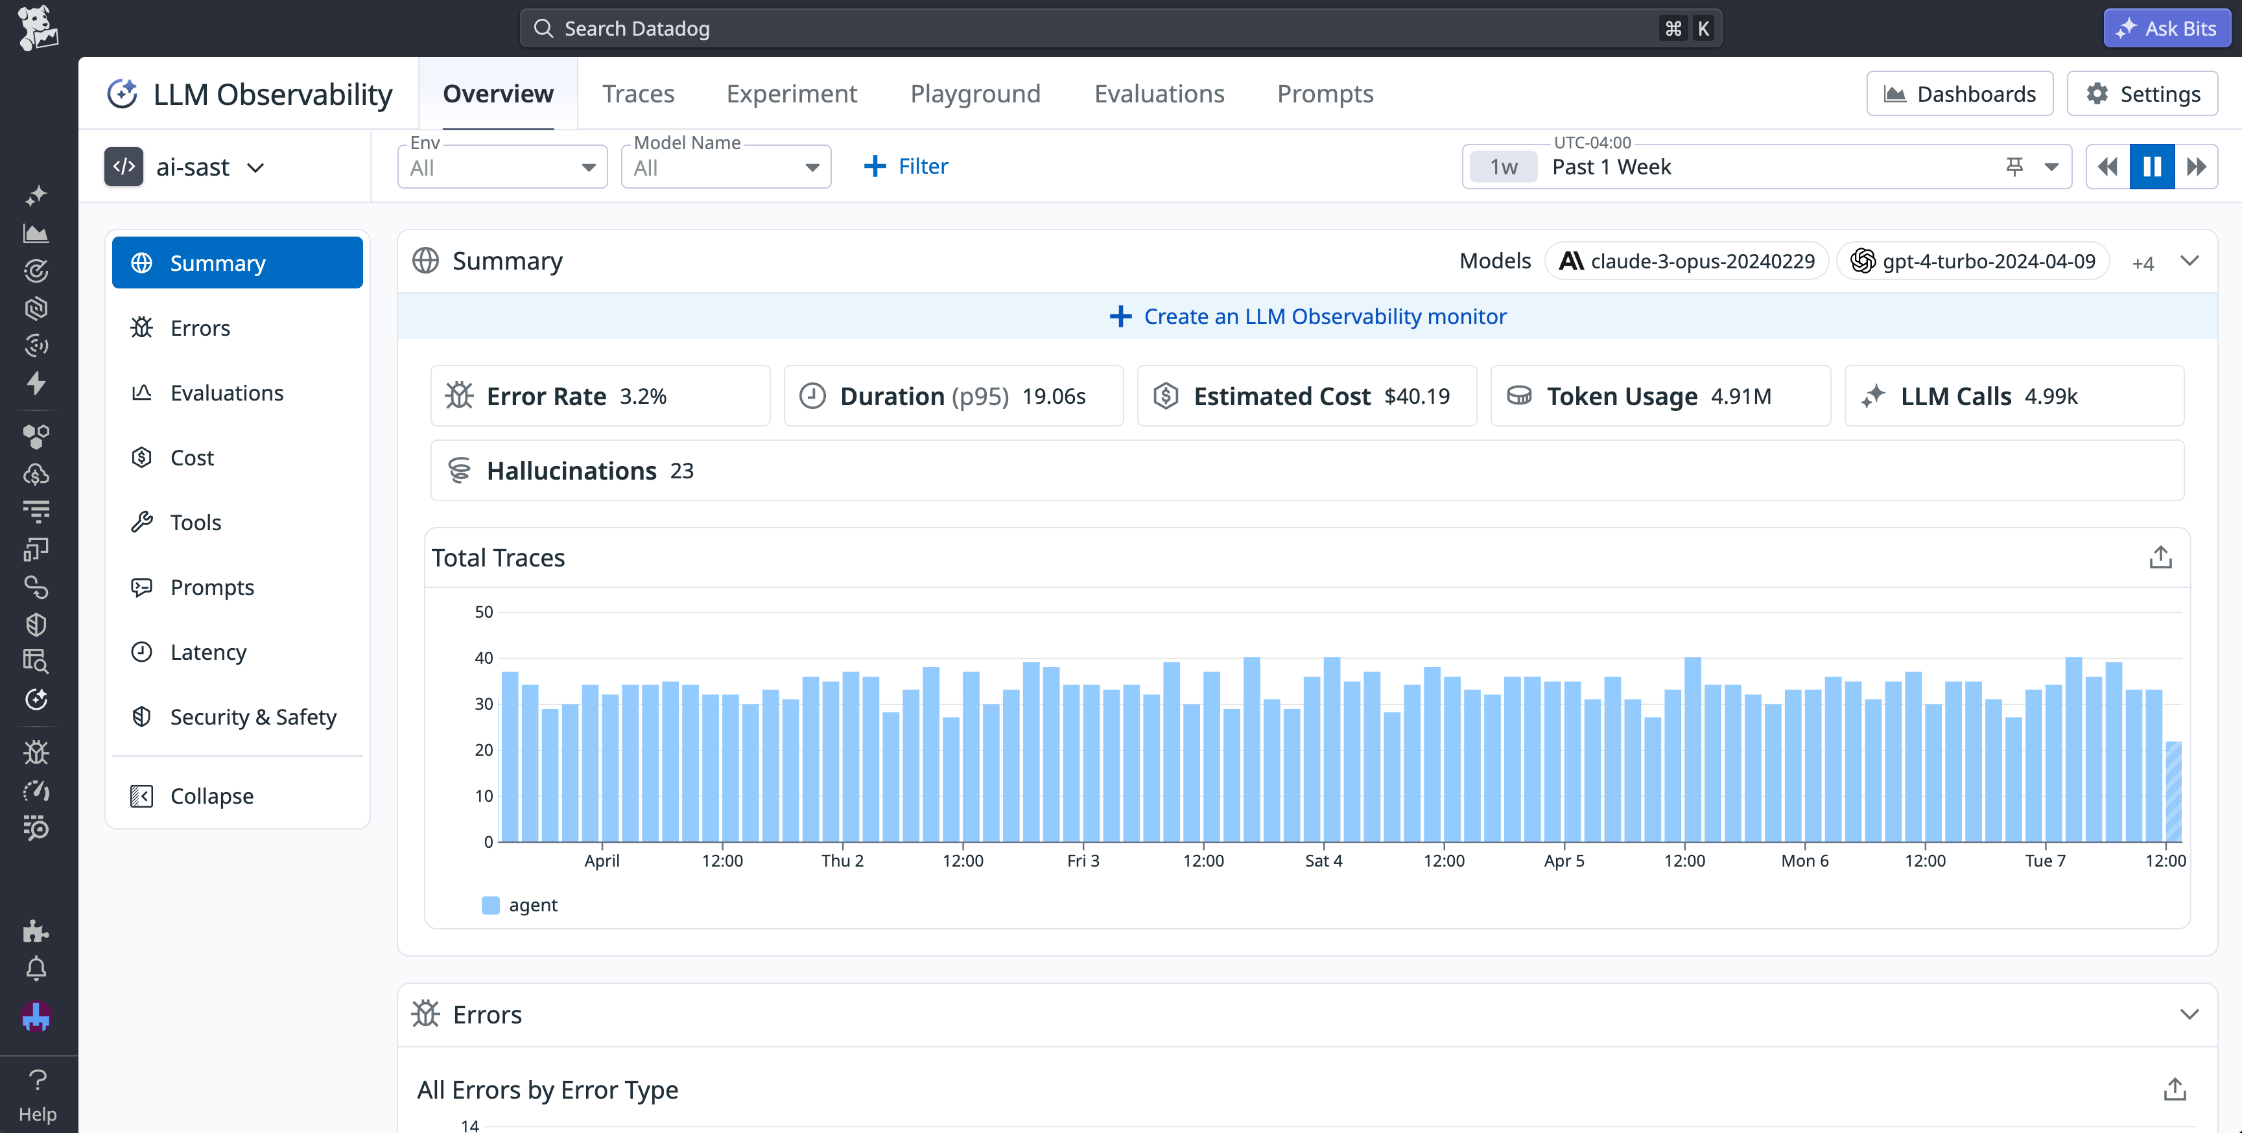Click the export icon on Total Traces chart
This screenshot has width=2242, height=1133.
pyautogui.click(x=2160, y=555)
